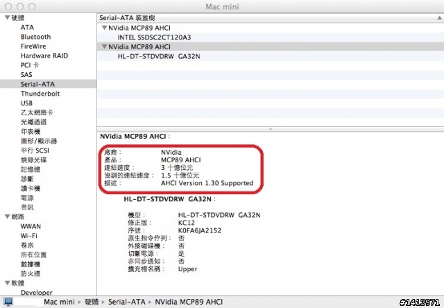
Task: Click revision value KC12
Action: 187,223
